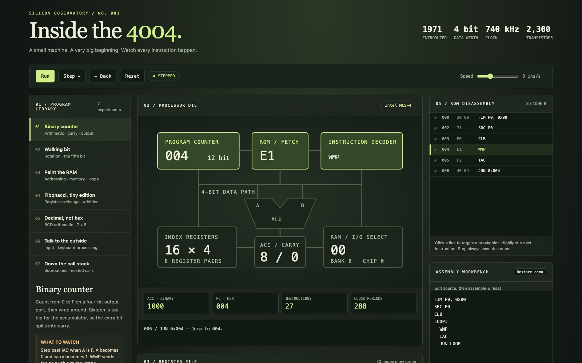Click the 1971 introduced stat

click(434, 32)
